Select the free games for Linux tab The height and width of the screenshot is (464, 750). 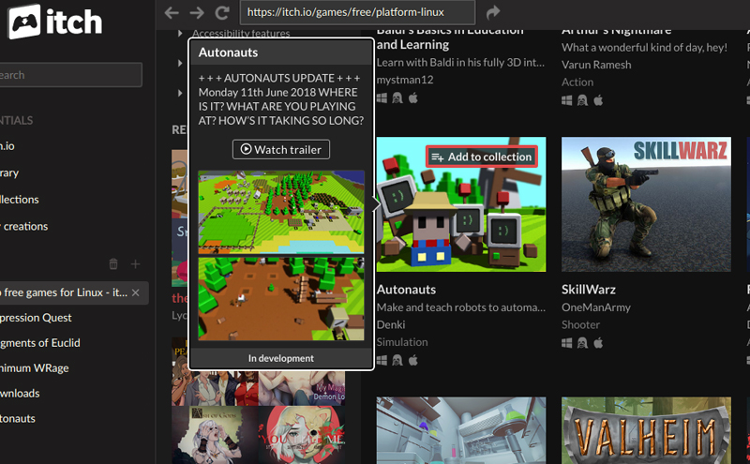pyautogui.click(x=74, y=292)
